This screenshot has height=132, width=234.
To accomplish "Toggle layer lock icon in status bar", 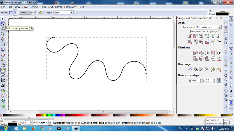I will [x=37, y=123].
